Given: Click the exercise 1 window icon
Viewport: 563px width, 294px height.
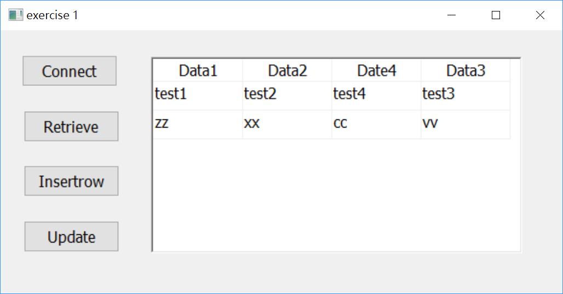Looking at the screenshot, I should pos(15,15).
